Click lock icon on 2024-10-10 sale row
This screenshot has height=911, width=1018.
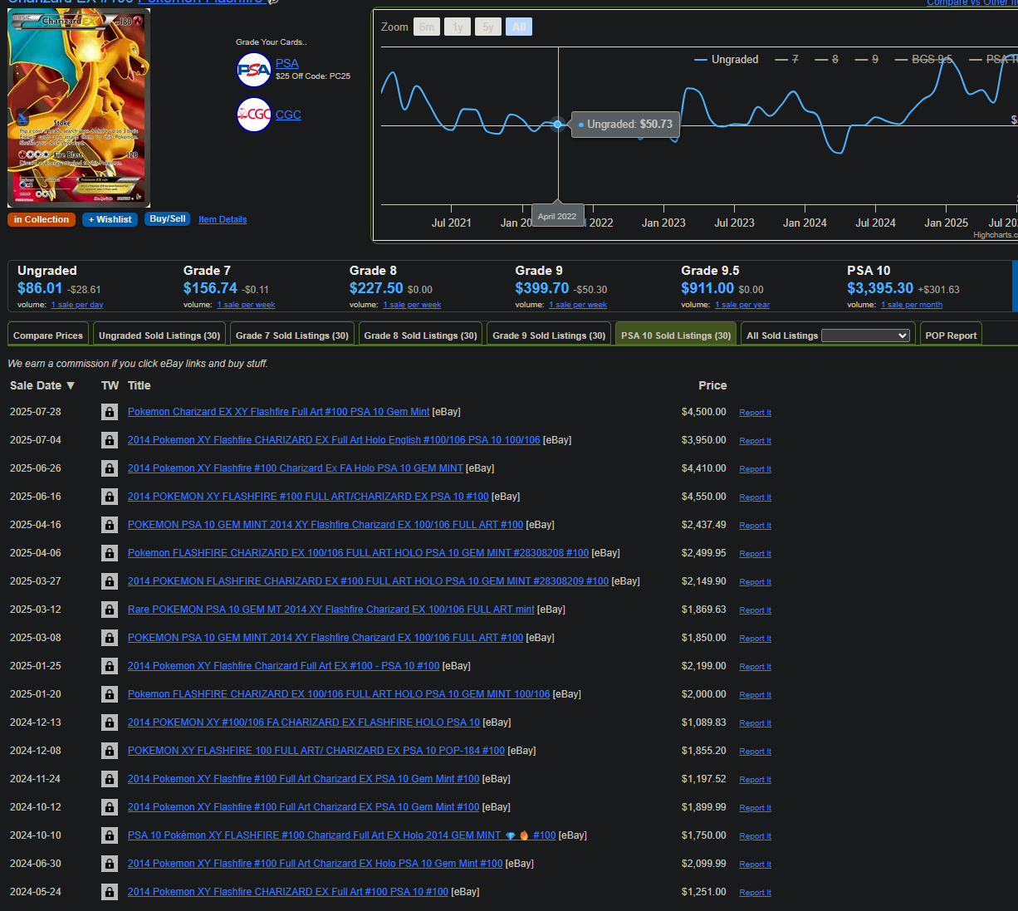click(x=110, y=835)
